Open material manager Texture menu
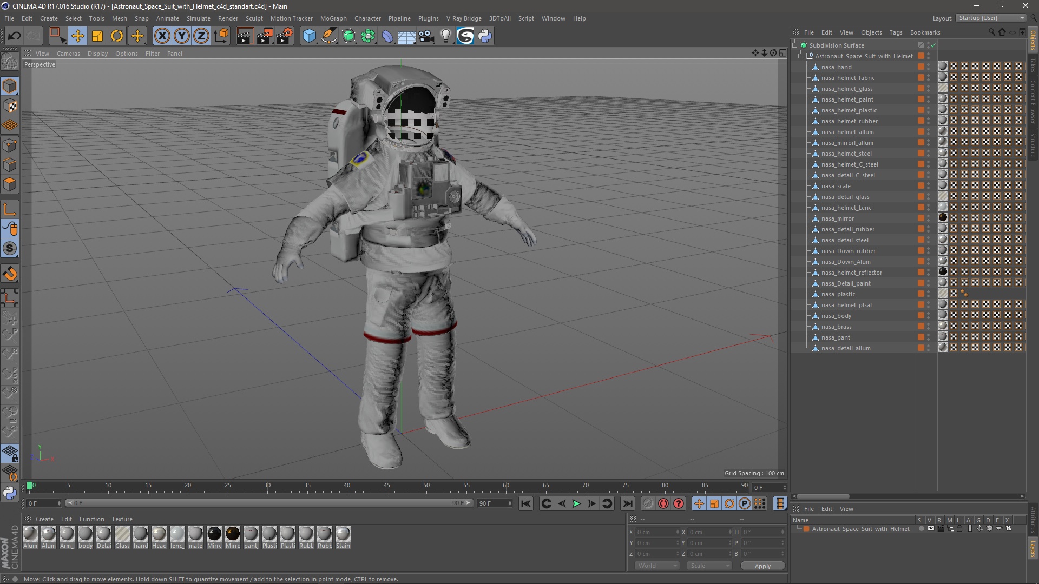 [122, 519]
